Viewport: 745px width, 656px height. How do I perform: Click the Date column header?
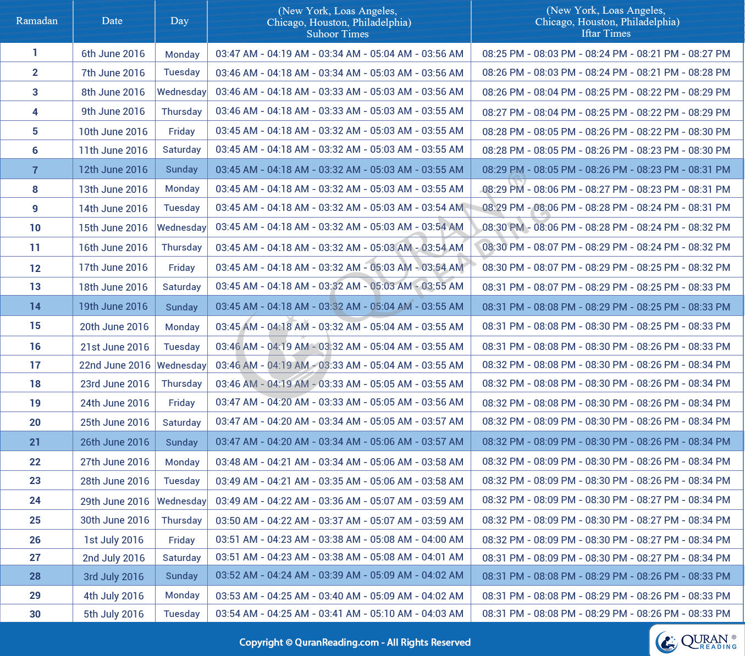tap(112, 21)
